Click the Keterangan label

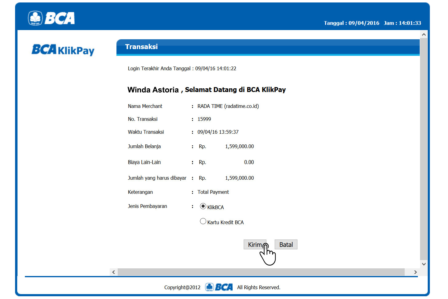140,192
